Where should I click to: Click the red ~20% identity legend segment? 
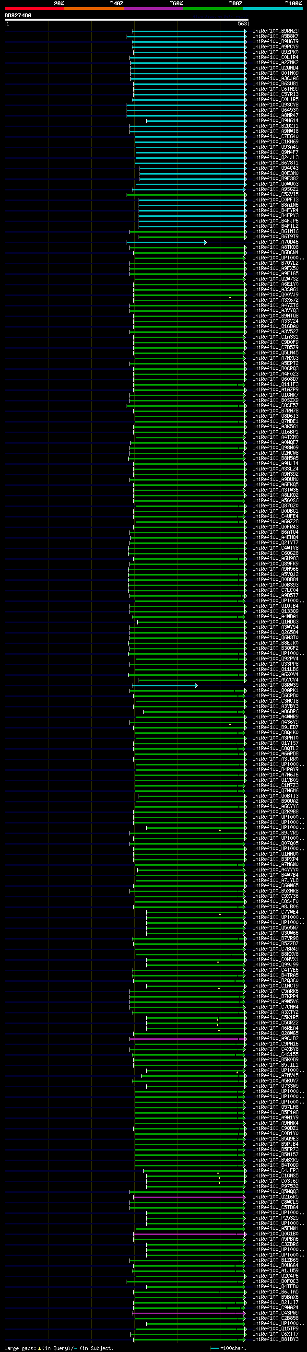pyautogui.click(x=34, y=9)
